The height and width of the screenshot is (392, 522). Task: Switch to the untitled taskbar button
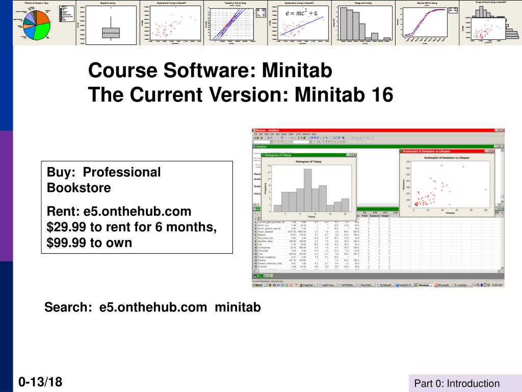click(x=463, y=285)
